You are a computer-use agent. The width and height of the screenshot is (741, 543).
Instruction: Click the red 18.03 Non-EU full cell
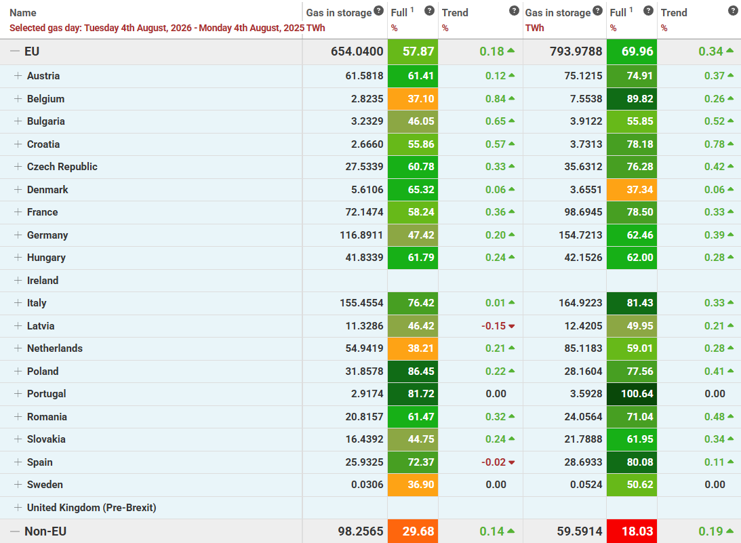click(x=632, y=531)
